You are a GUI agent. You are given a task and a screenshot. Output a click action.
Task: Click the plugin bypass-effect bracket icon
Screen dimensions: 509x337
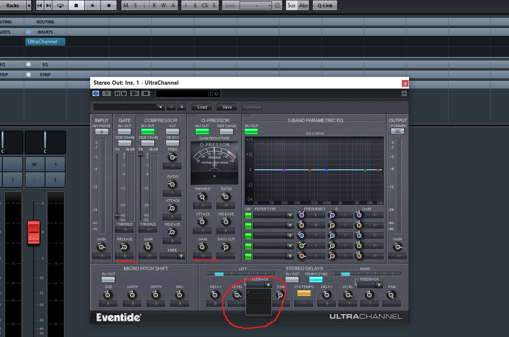pos(106,94)
